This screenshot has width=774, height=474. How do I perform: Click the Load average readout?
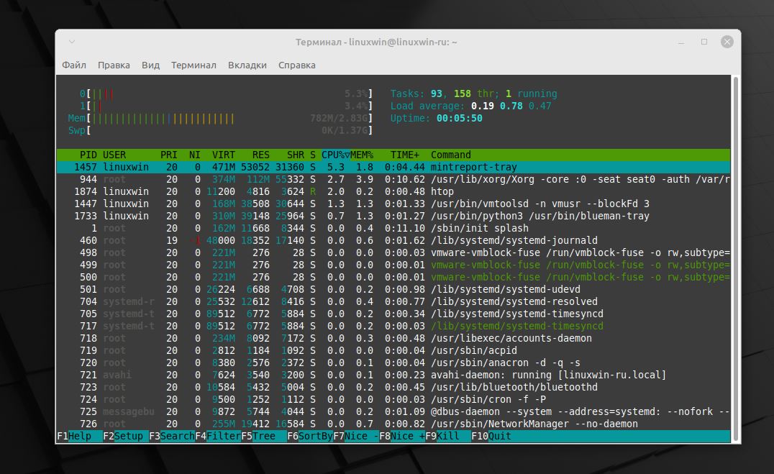[x=471, y=106]
